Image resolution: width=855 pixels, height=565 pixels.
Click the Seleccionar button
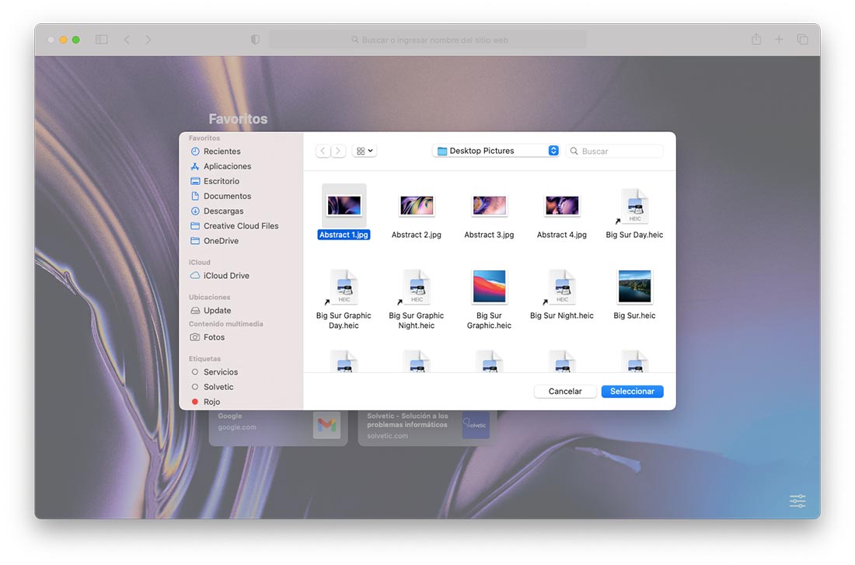click(633, 391)
